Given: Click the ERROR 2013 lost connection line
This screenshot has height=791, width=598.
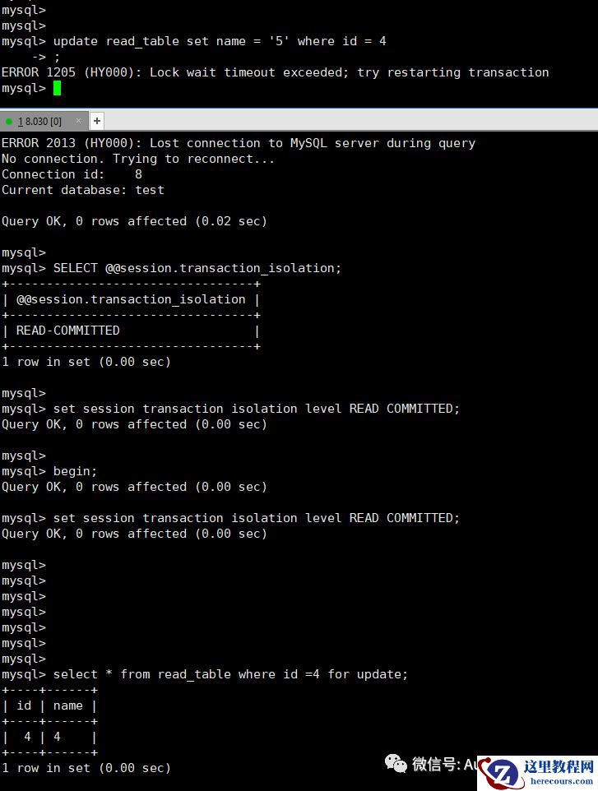Looking at the screenshot, I should 239,143.
